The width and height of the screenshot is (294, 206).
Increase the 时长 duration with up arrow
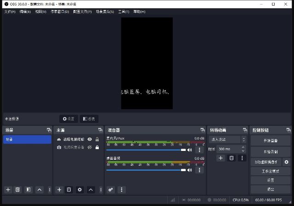point(243,147)
